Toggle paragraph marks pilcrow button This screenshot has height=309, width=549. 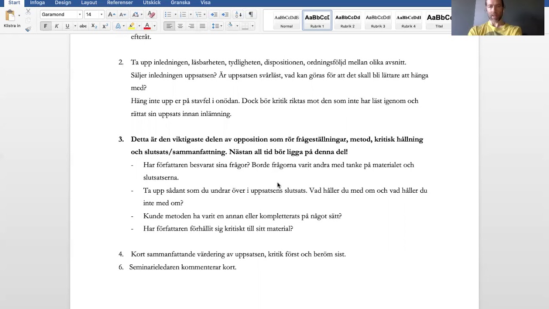(251, 15)
